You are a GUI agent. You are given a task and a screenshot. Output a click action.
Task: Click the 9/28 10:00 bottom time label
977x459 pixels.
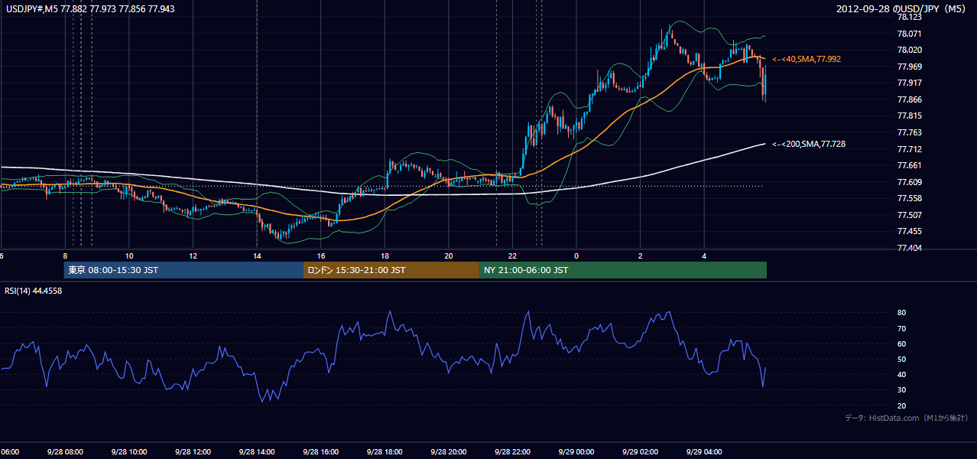pyautogui.click(x=129, y=451)
